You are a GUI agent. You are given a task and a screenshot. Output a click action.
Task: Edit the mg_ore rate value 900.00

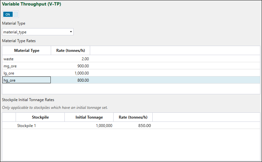point(70,66)
